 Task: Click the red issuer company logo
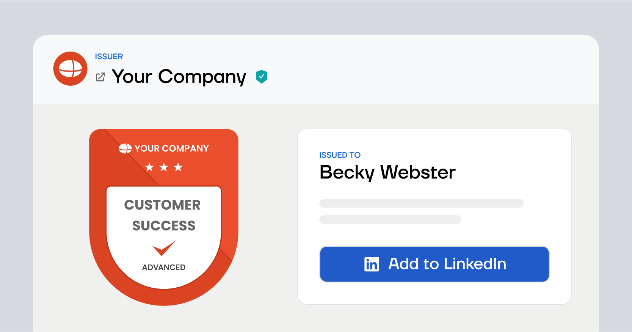(x=71, y=69)
